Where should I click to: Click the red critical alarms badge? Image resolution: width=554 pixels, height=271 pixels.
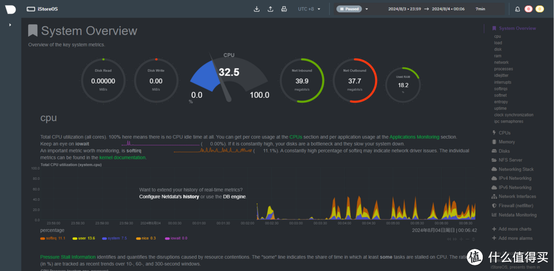click(x=528, y=9)
